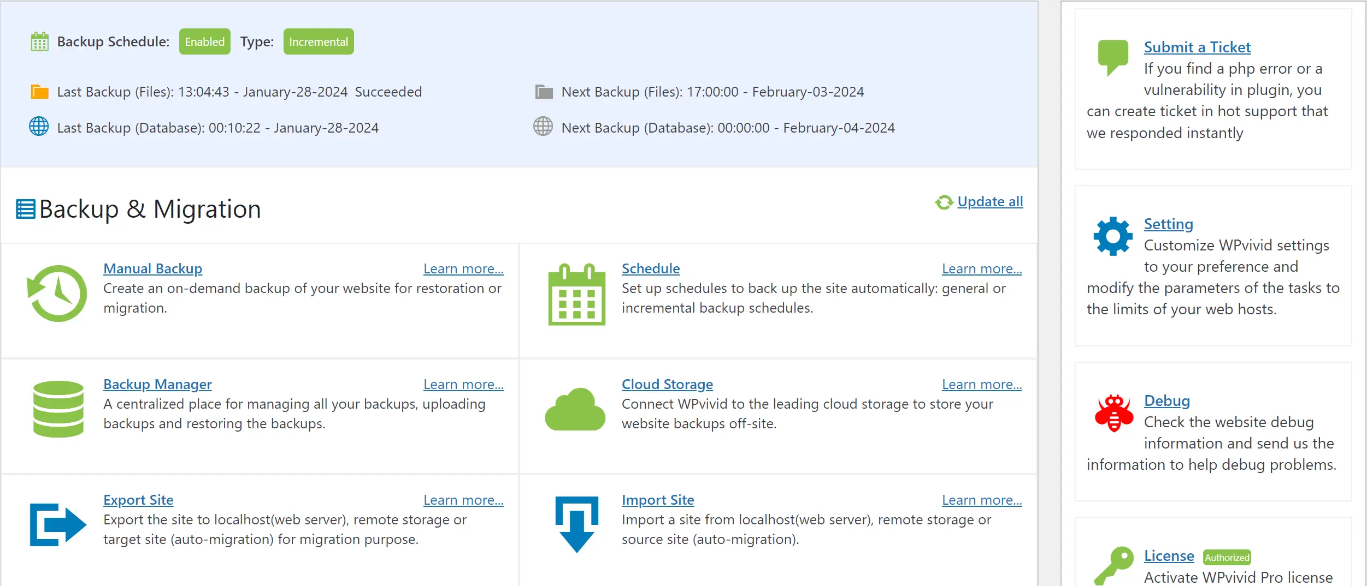Viewport: 1367px width, 586px height.
Task: Click Learn more beside Import Site
Action: (981, 499)
